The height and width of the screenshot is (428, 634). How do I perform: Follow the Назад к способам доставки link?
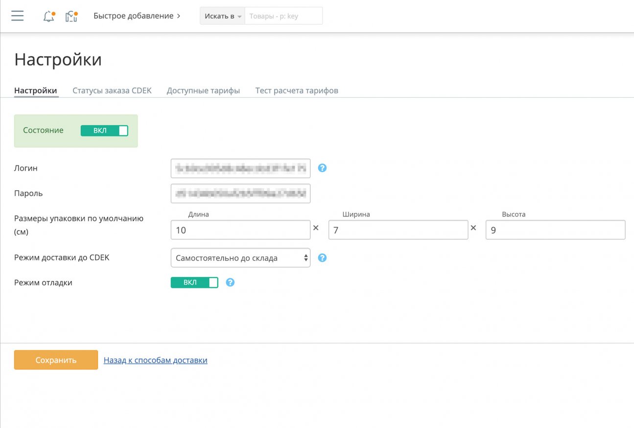(x=156, y=360)
